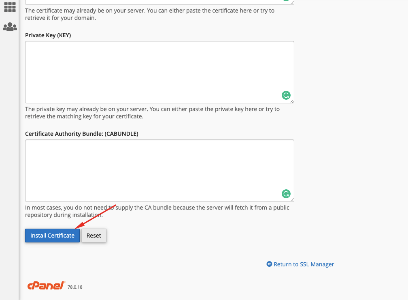Screen dimensions: 408x300
Task: Click Grammarly icon in Private Key field
Action: 286,95
